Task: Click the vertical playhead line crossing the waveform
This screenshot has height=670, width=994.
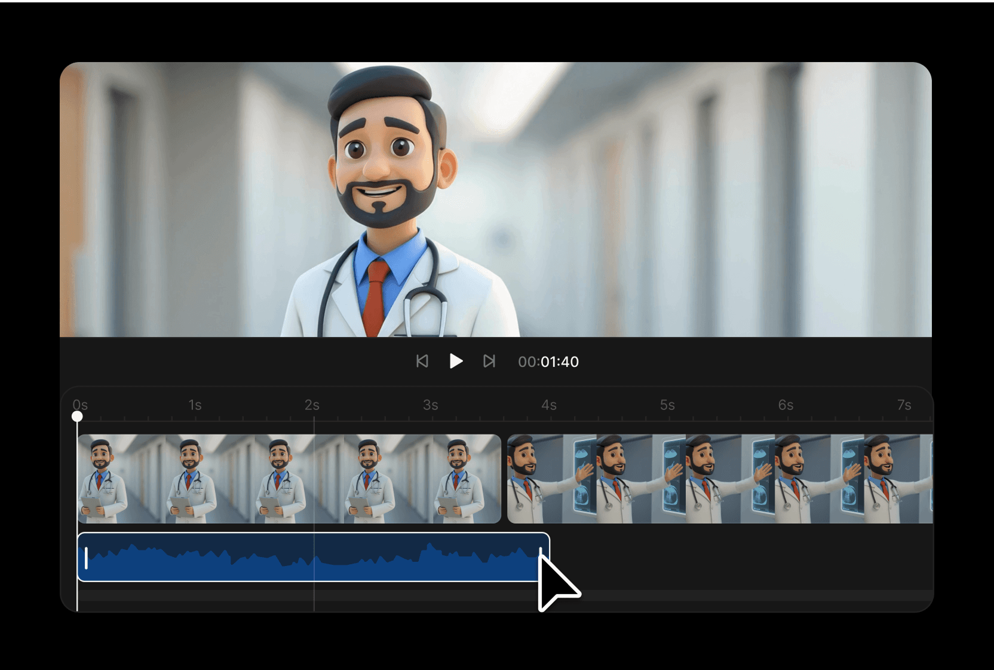Action: [x=315, y=556]
